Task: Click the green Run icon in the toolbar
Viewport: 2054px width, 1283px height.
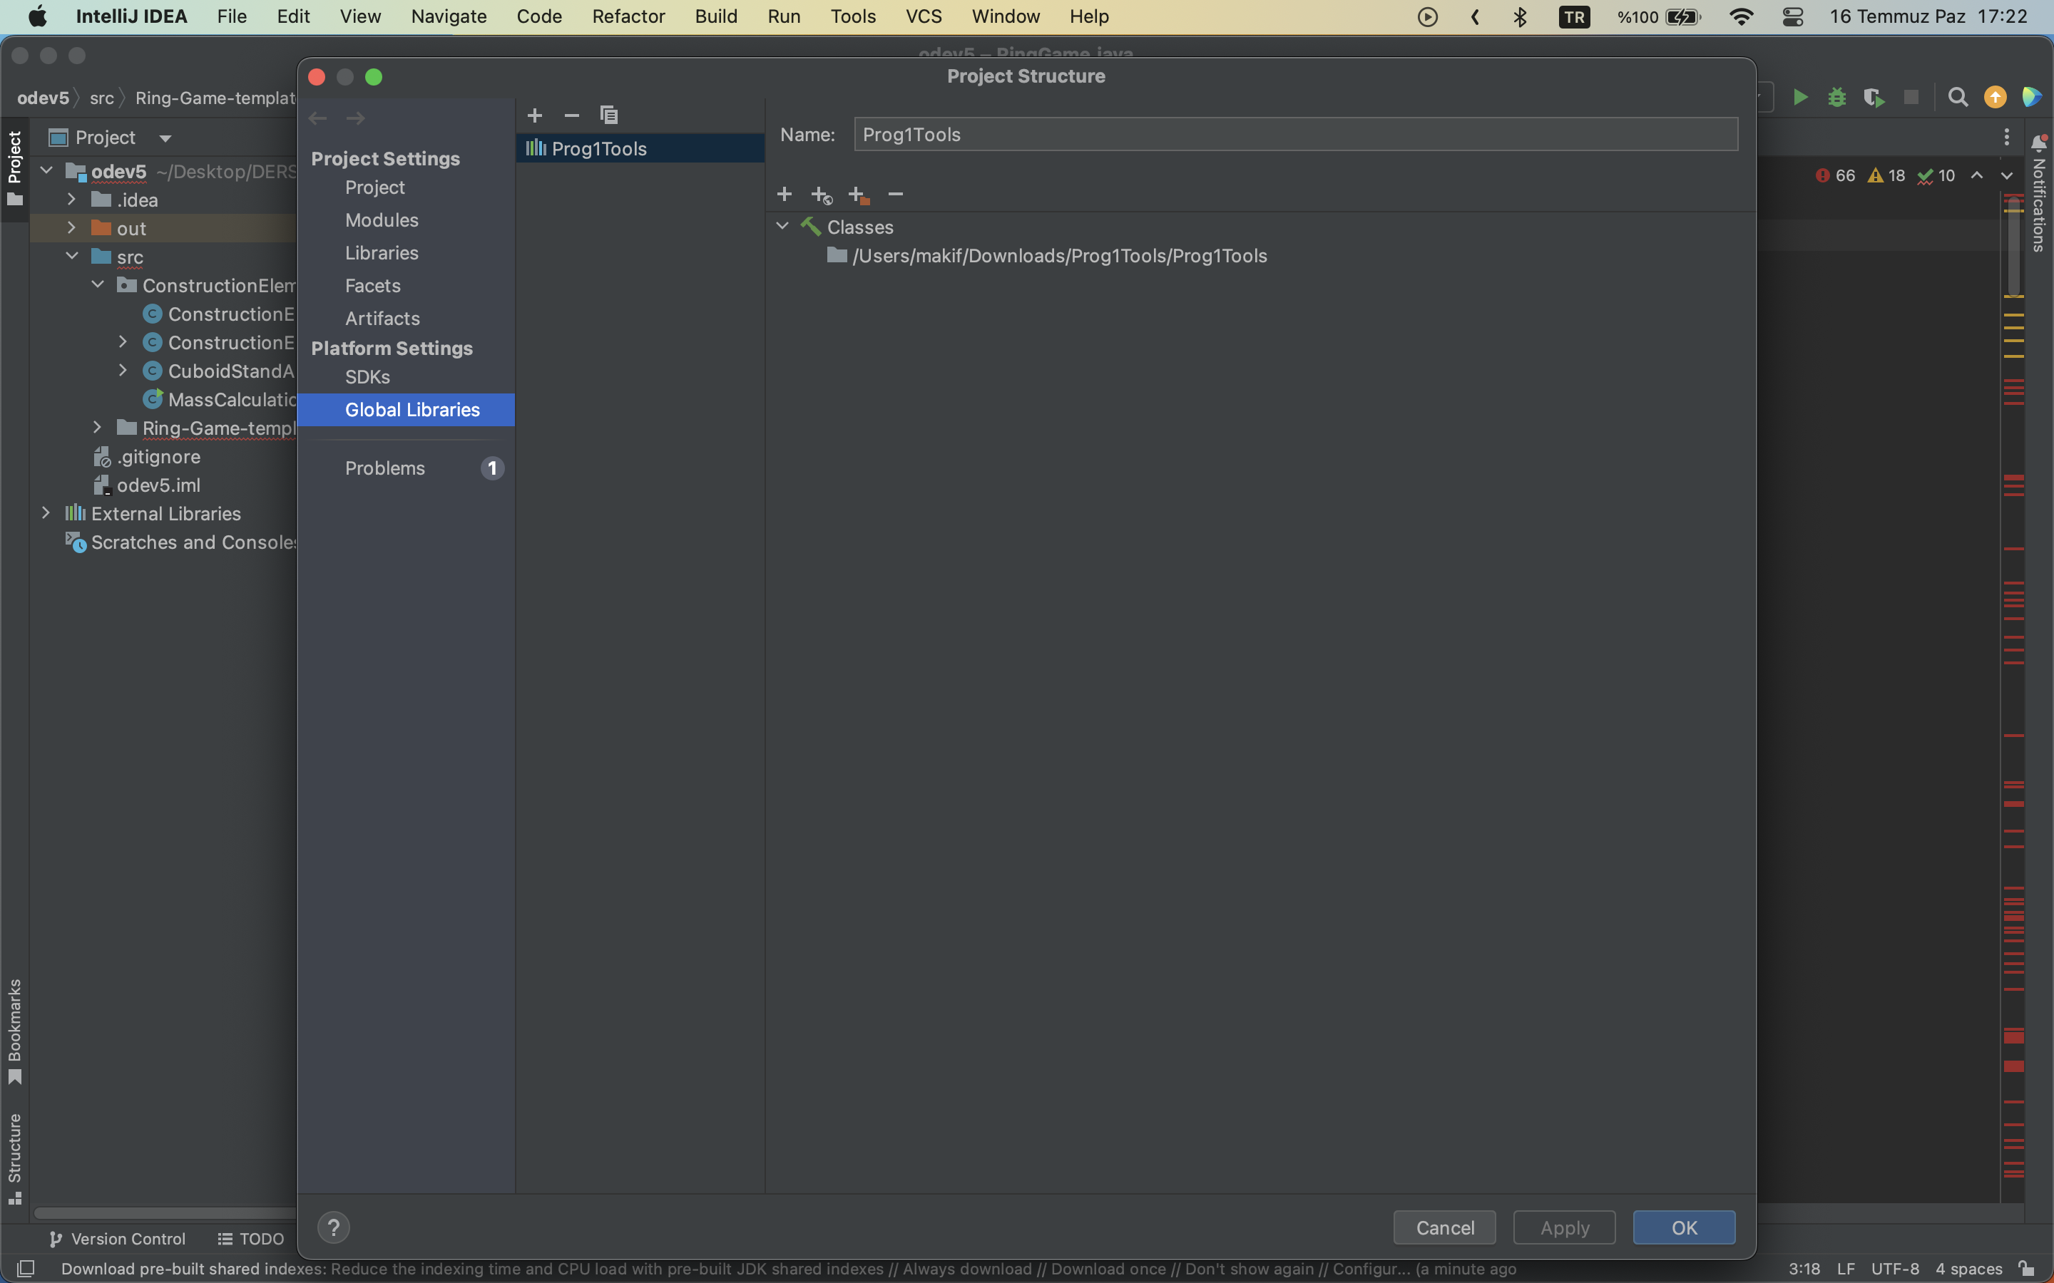Action: tap(1799, 98)
